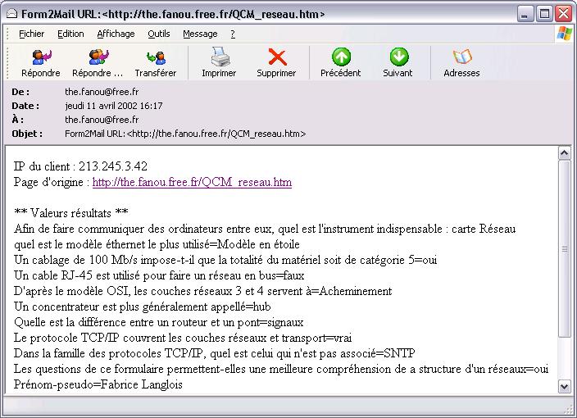Click the scroll down arrow of the message body
577x418 pixels.
click(x=565, y=386)
